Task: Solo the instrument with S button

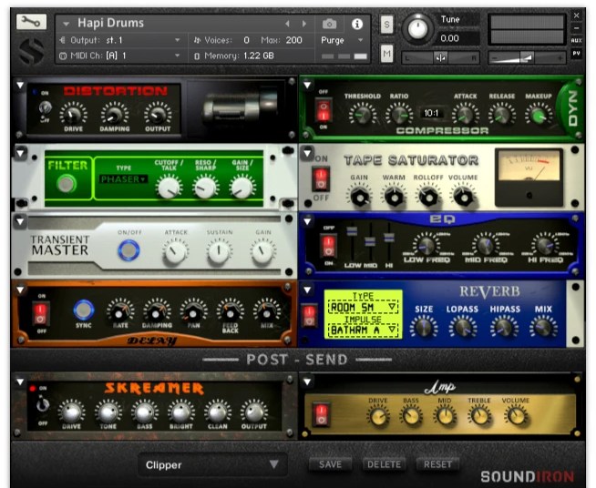Action: tap(386, 25)
